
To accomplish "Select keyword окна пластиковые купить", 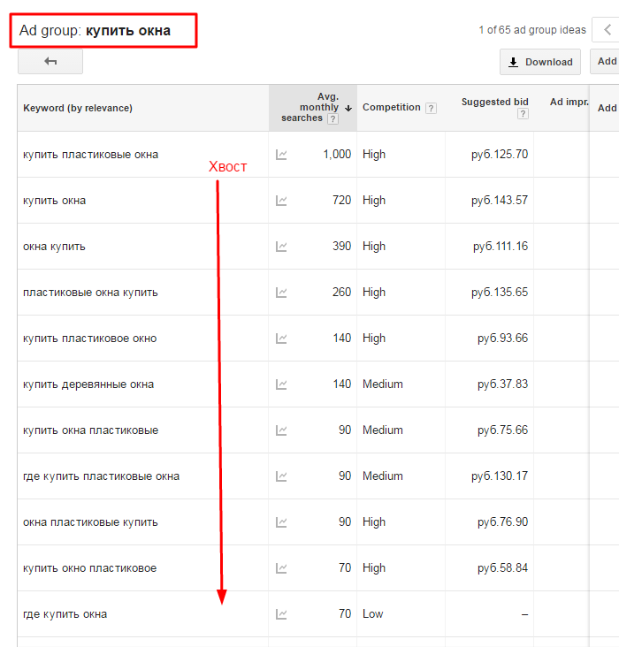I will tap(90, 522).
